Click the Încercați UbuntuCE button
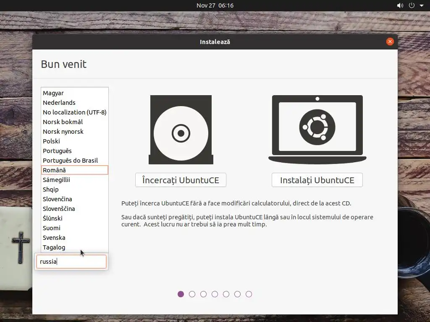The height and width of the screenshot is (322, 430). (181, 180)
